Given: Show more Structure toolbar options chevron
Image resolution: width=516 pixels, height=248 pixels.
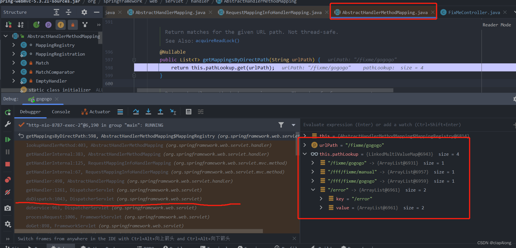Looking at the screenshot, I should point(99,25).
